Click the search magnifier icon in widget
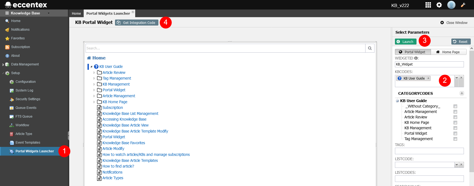Image resolution: width=474 pixels, height=186 pixels. 370,48
